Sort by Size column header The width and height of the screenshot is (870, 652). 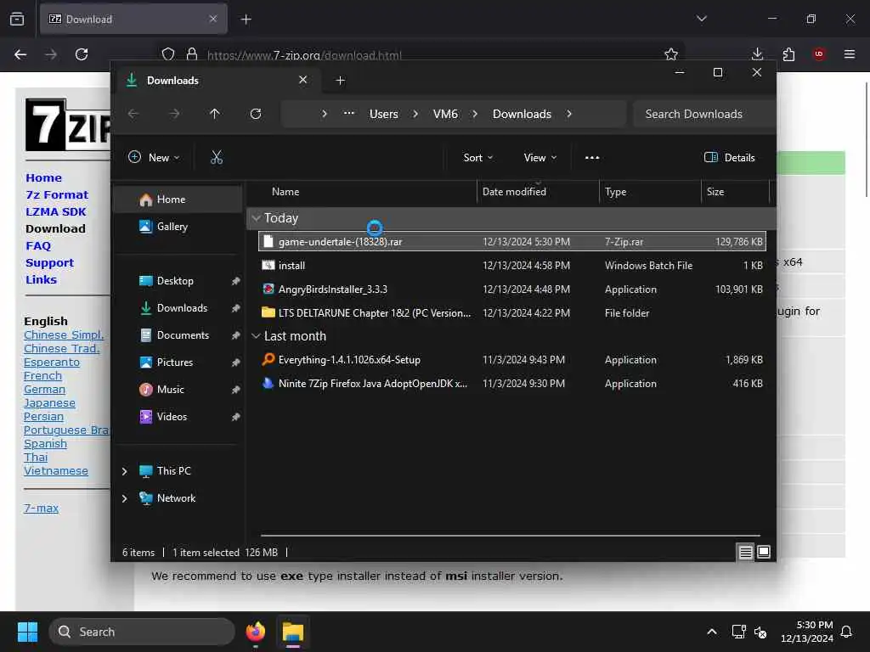click(715, 192)
